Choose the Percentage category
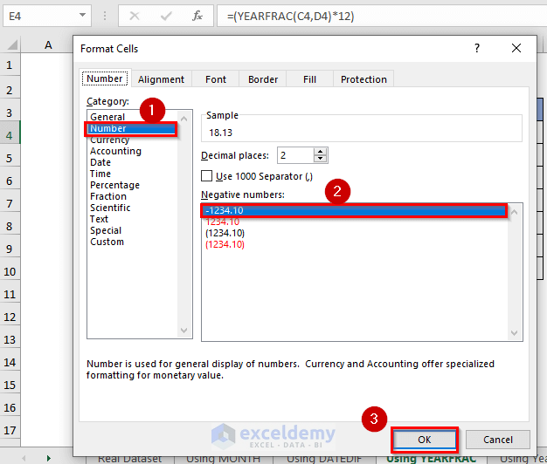 [114, 185]
